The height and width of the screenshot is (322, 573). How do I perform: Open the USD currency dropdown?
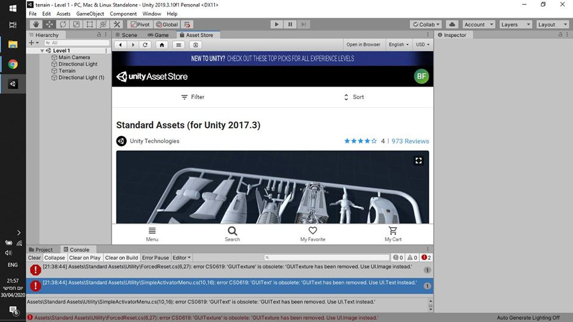coord(423,45)
